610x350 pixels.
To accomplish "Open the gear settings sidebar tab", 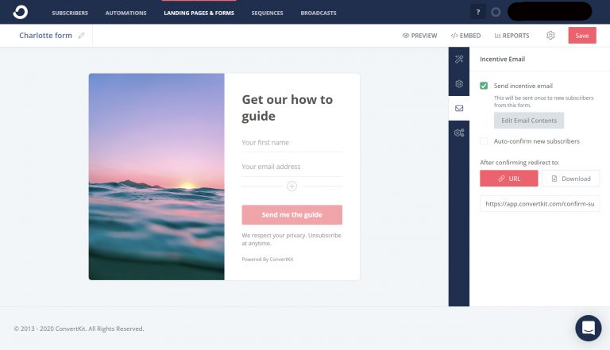I will pyautogui.click(x=459, y=83).
